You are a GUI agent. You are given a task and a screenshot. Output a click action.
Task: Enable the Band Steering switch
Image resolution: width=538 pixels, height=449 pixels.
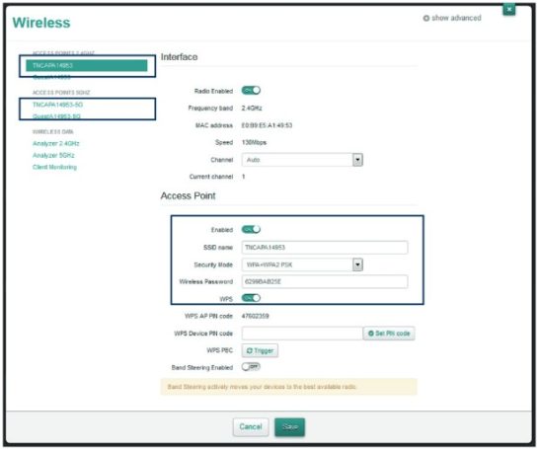click(x=251, y=367)
